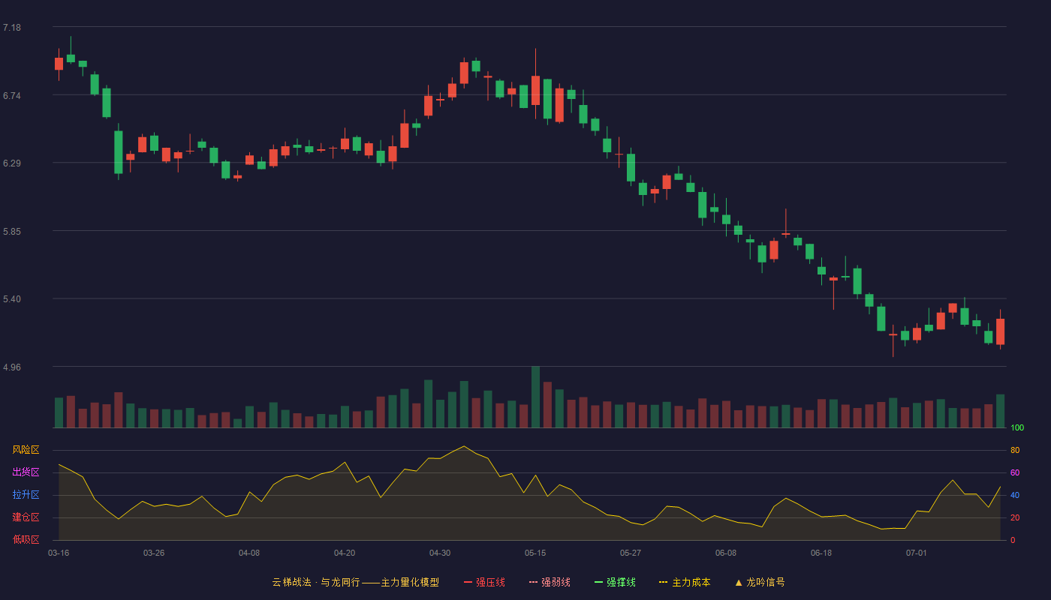Click the 04-30 date label
Screen dimensions: 1051x600
(x=440, y=553)
